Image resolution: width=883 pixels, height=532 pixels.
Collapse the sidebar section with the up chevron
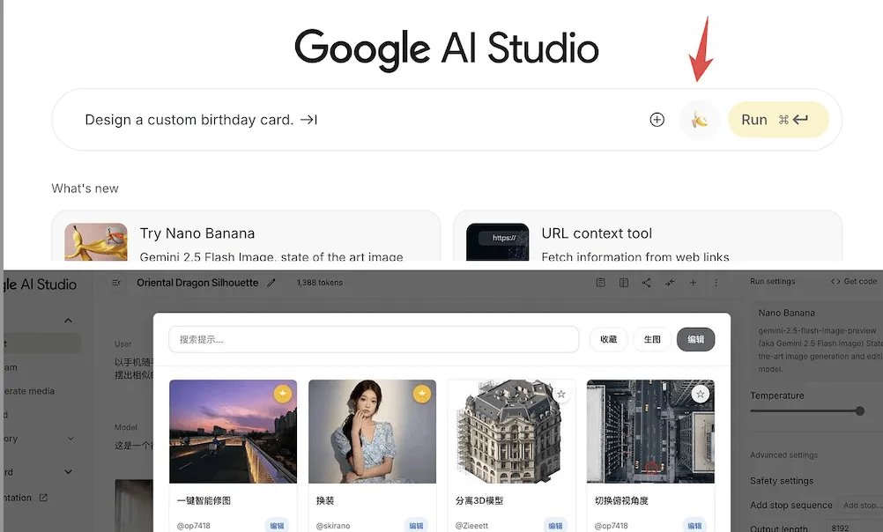[x=68, y=321]
